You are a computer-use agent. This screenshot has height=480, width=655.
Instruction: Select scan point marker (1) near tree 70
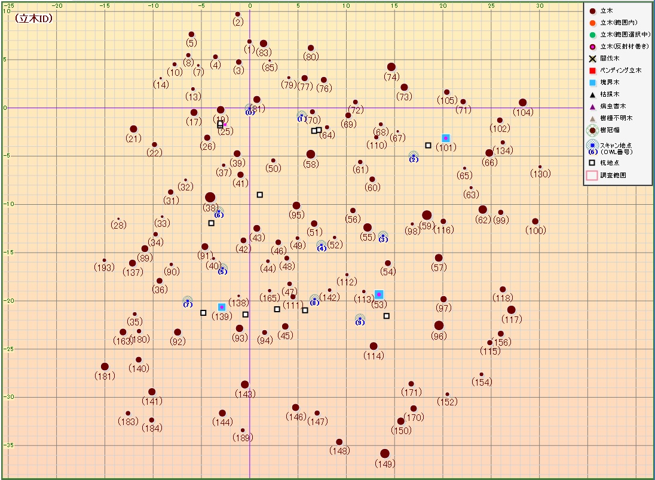click(302, 116)
